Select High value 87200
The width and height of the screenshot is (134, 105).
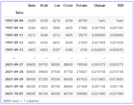pyautogui.click(x=43, y=79)
